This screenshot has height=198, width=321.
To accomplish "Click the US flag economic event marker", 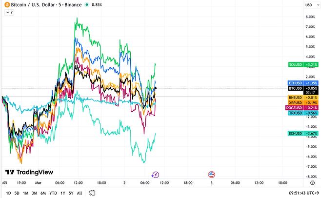I will tap(212, 174).
